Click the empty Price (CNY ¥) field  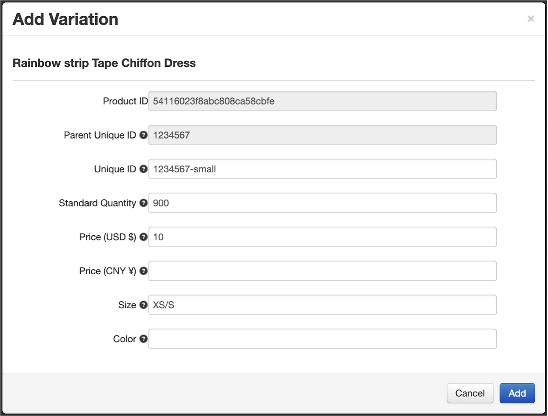(322, 271)
